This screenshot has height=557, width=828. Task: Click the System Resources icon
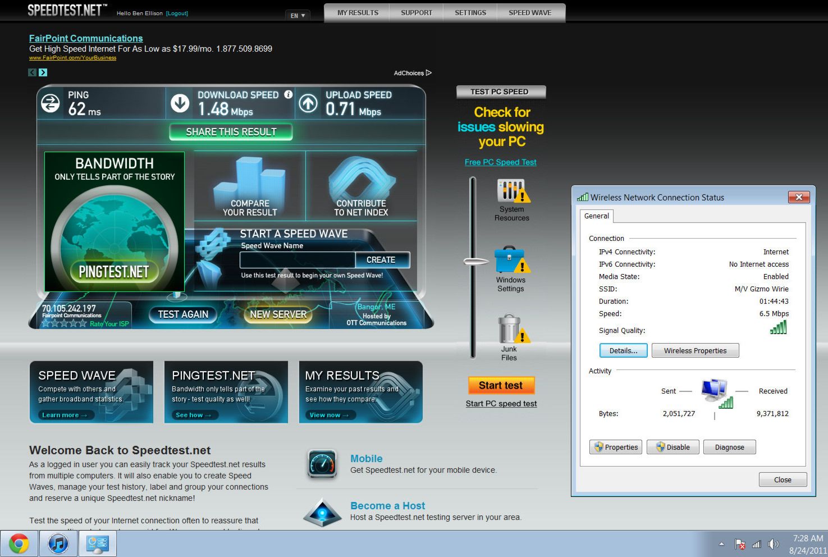pos(513,191)
